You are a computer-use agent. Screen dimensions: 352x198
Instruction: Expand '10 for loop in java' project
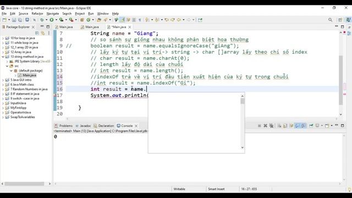3,38
